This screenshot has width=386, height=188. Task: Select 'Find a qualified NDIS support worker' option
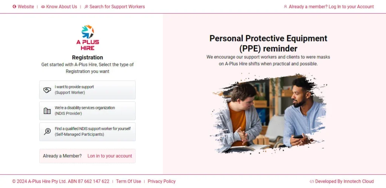[x=87, y=131]
